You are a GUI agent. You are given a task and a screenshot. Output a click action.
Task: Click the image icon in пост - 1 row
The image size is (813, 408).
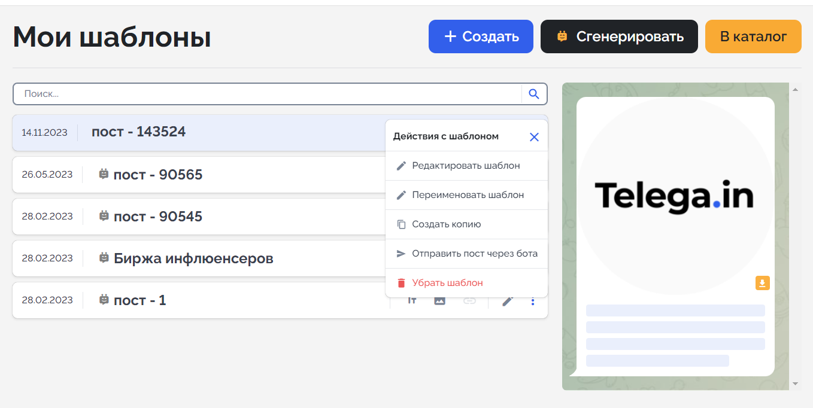pos(439,300)
